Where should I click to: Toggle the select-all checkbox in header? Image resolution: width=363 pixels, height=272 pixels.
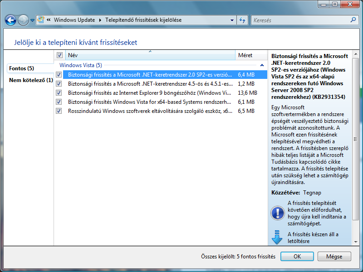59,55
